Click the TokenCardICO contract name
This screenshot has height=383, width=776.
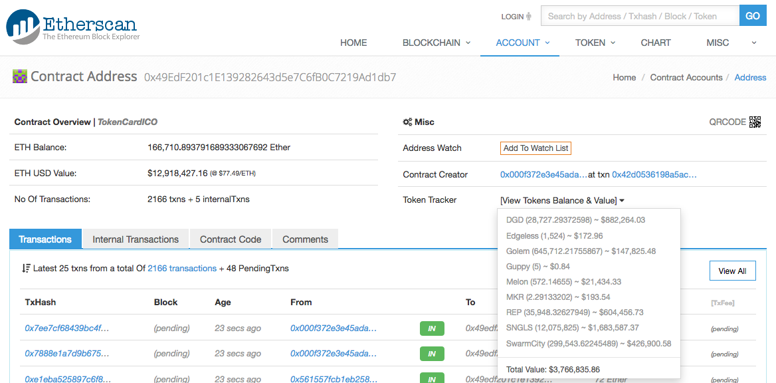128,122
